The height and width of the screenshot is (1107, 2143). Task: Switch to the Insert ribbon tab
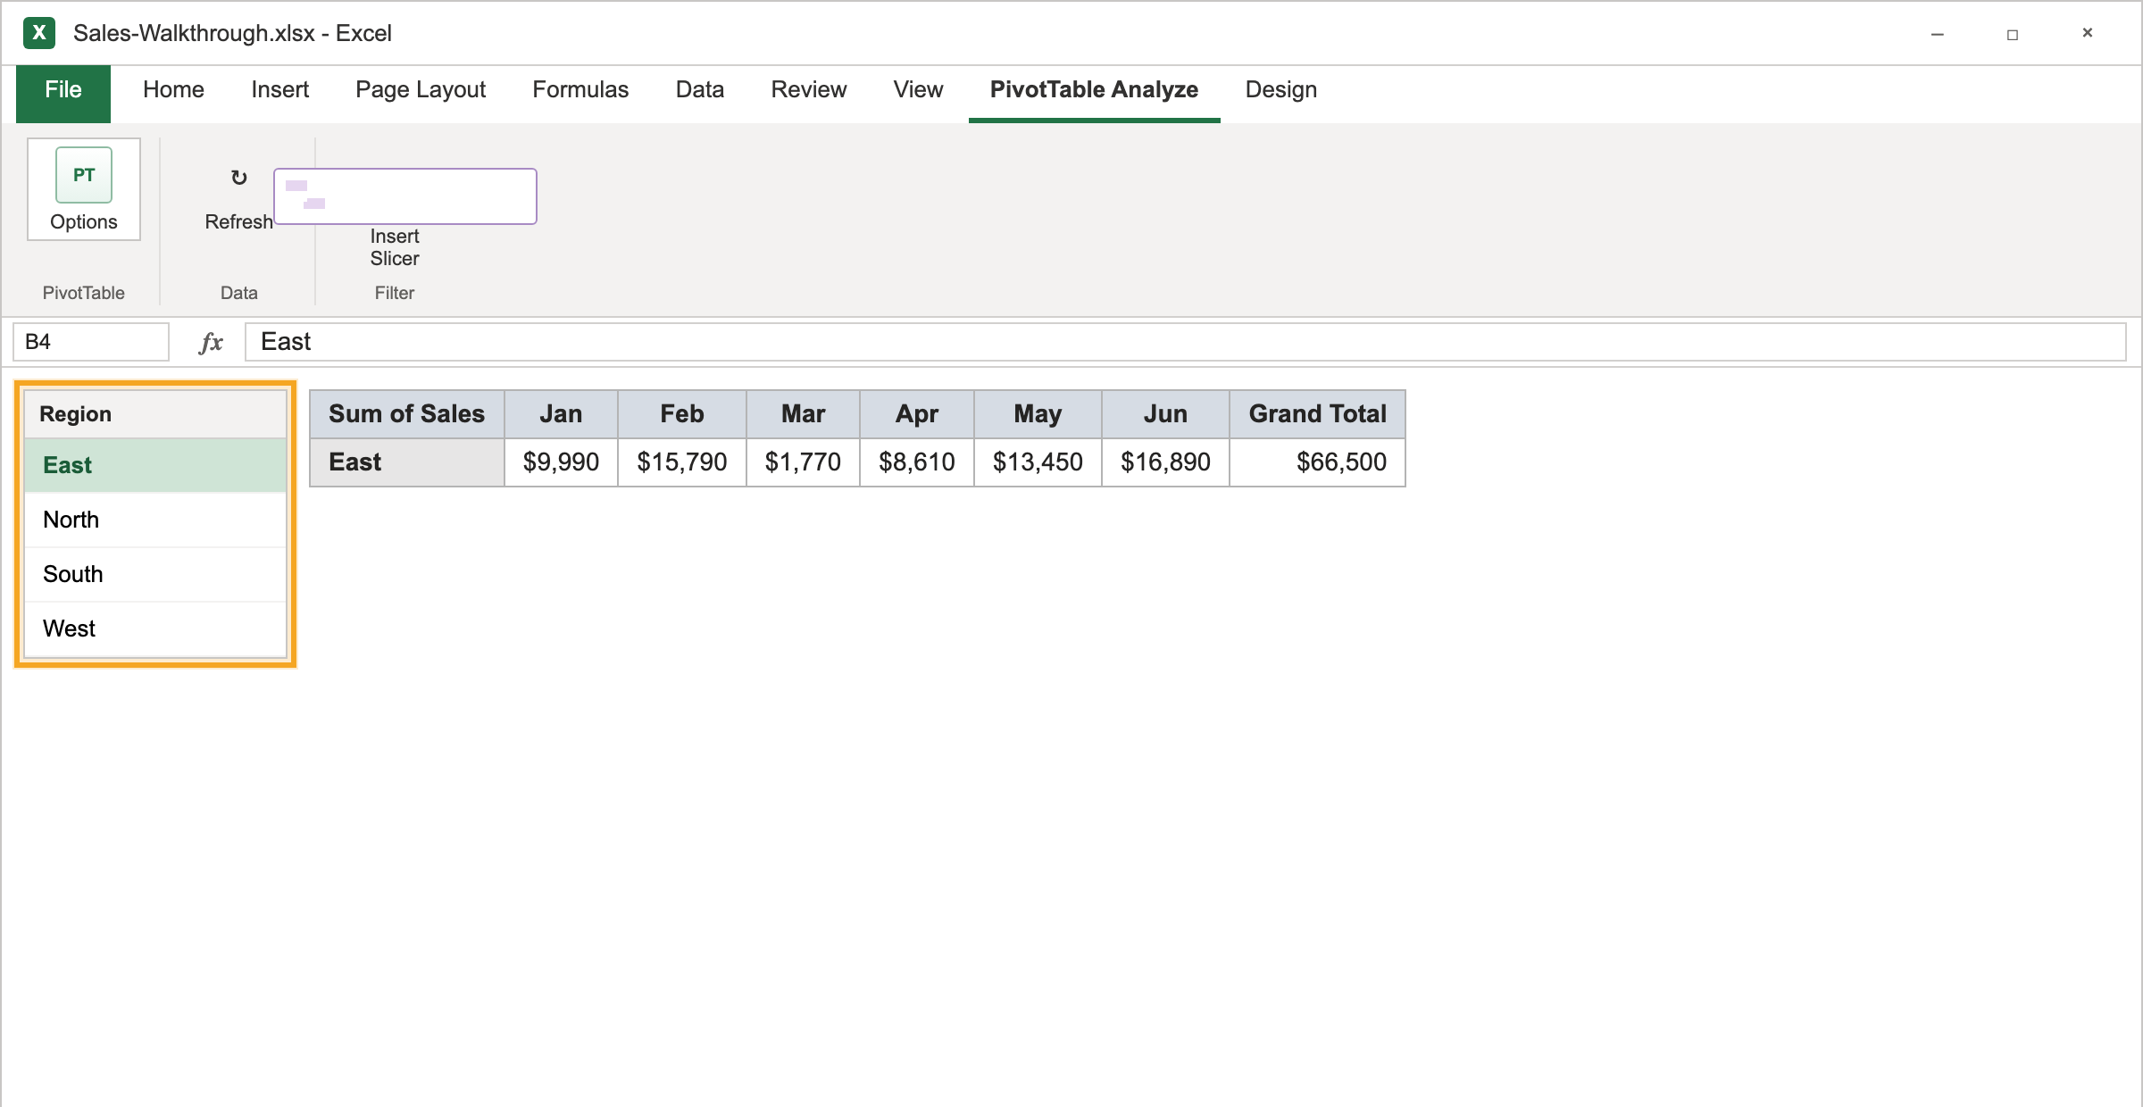279,90
